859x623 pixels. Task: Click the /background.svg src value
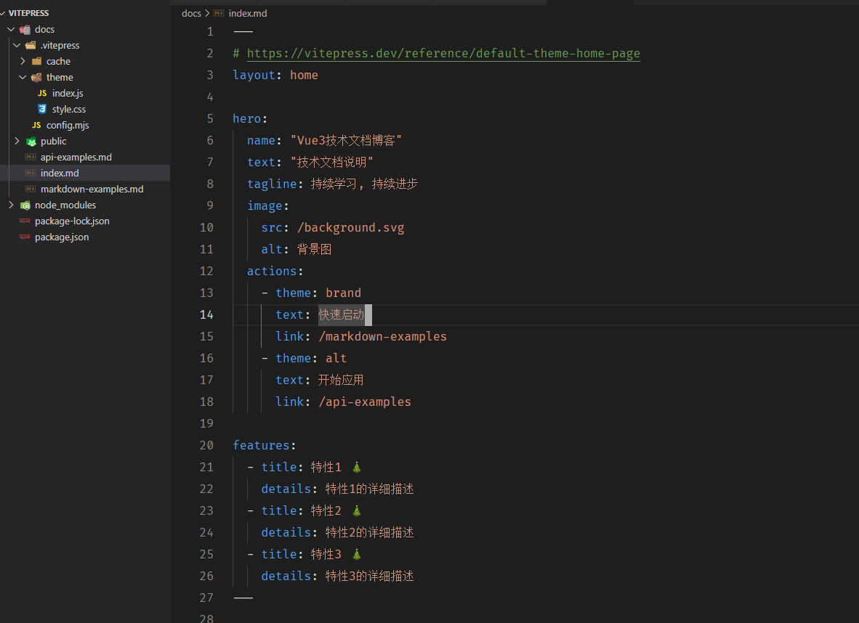point(350,228)
